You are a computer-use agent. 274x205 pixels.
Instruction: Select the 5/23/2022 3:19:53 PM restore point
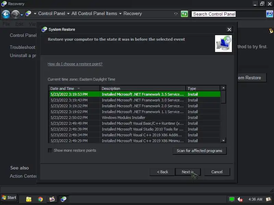coord(135,94)
